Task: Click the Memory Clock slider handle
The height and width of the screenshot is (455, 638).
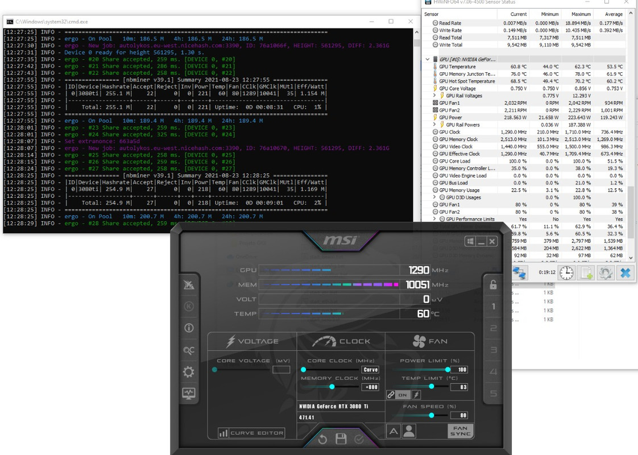Action: 332,387
